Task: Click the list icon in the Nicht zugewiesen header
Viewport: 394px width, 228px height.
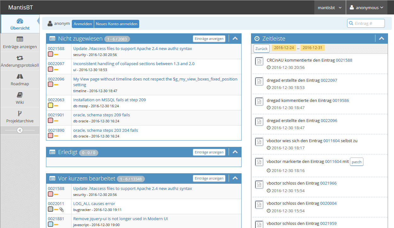Action: click(52, 39)
